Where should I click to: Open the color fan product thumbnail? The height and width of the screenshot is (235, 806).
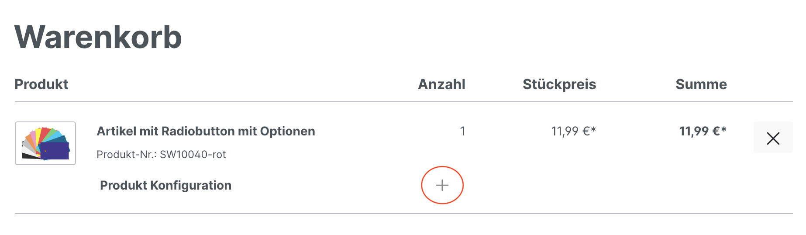(45, 143)
